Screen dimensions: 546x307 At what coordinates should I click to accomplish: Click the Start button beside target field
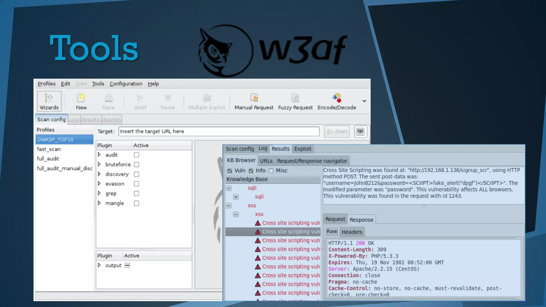coord(337,131)
